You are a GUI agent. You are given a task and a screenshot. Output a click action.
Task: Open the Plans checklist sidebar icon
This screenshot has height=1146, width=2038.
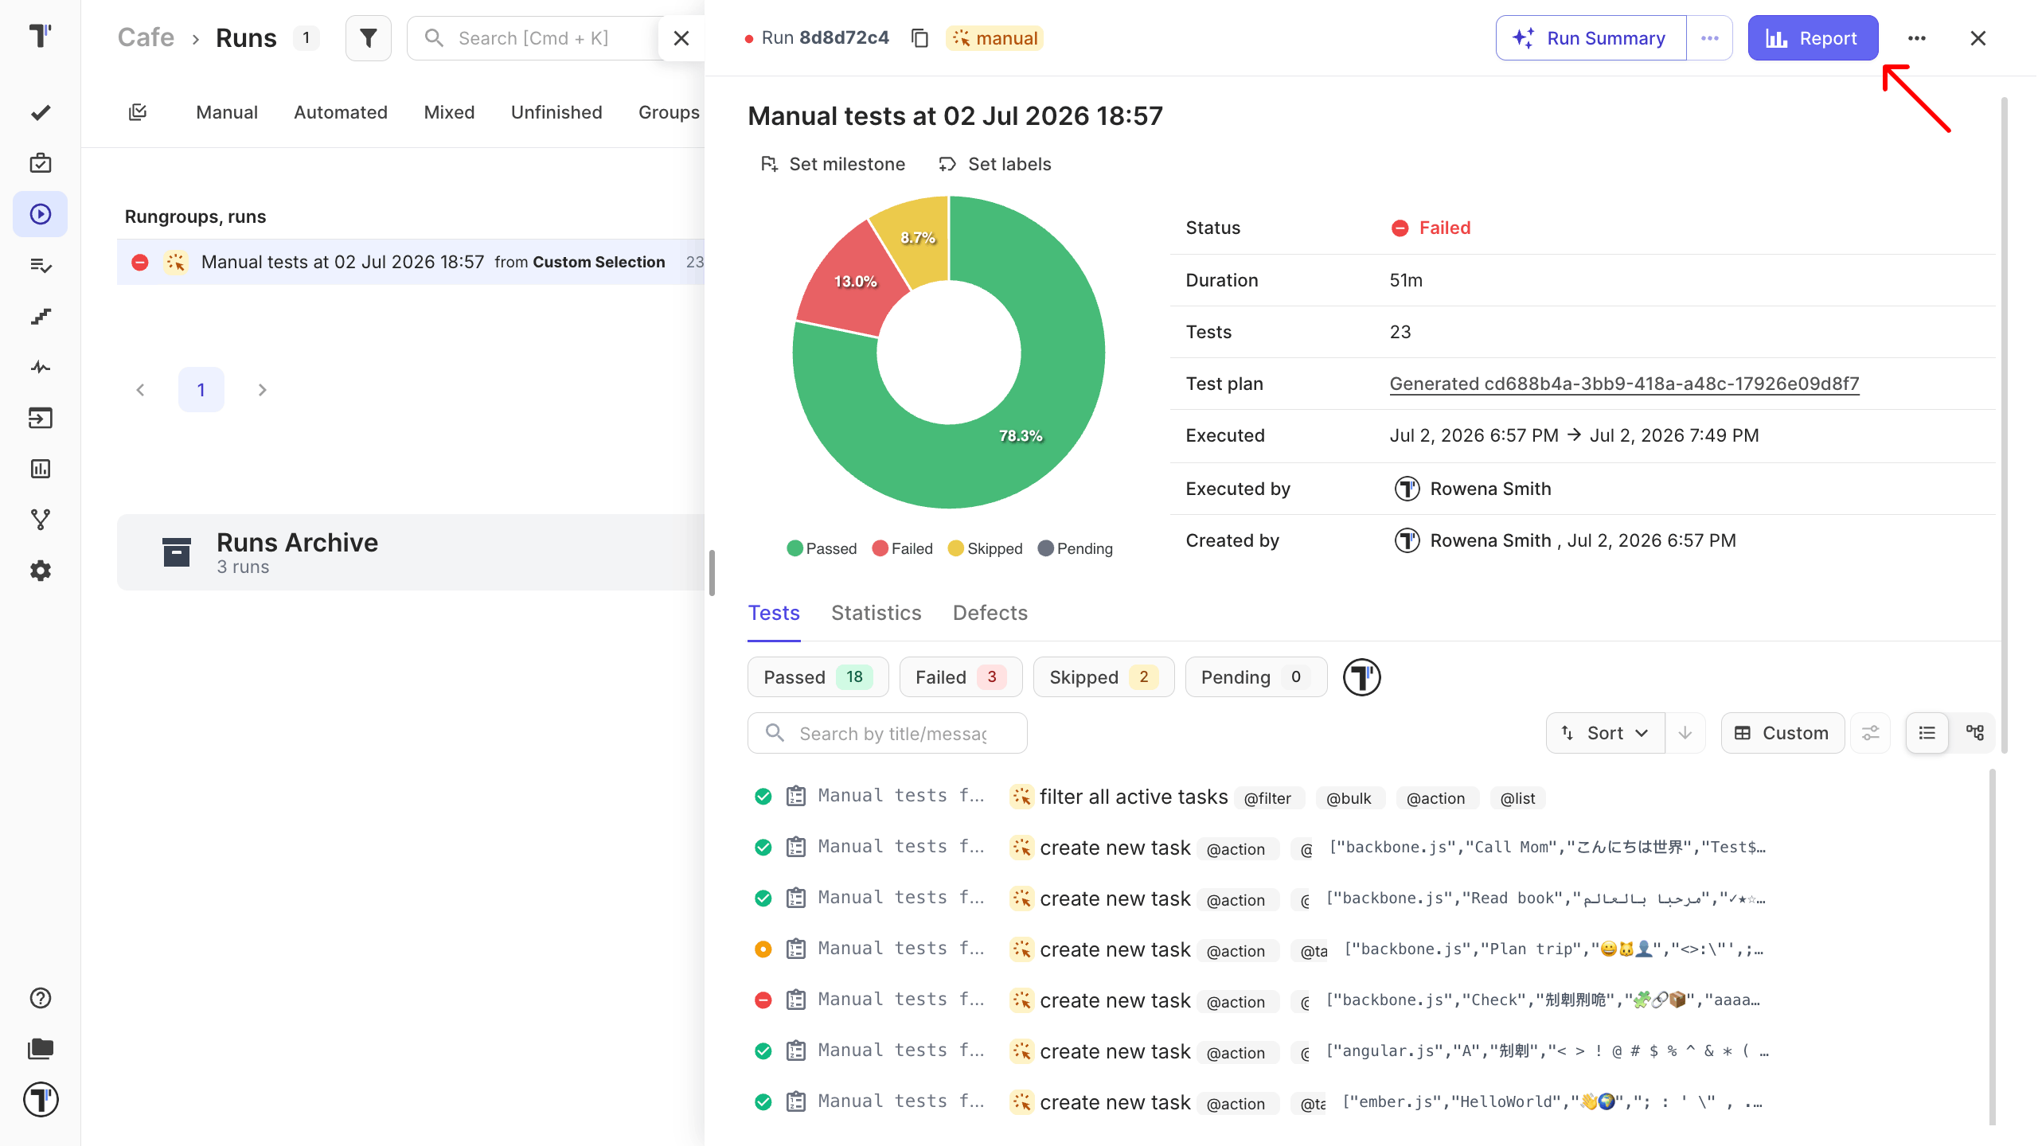41,265
